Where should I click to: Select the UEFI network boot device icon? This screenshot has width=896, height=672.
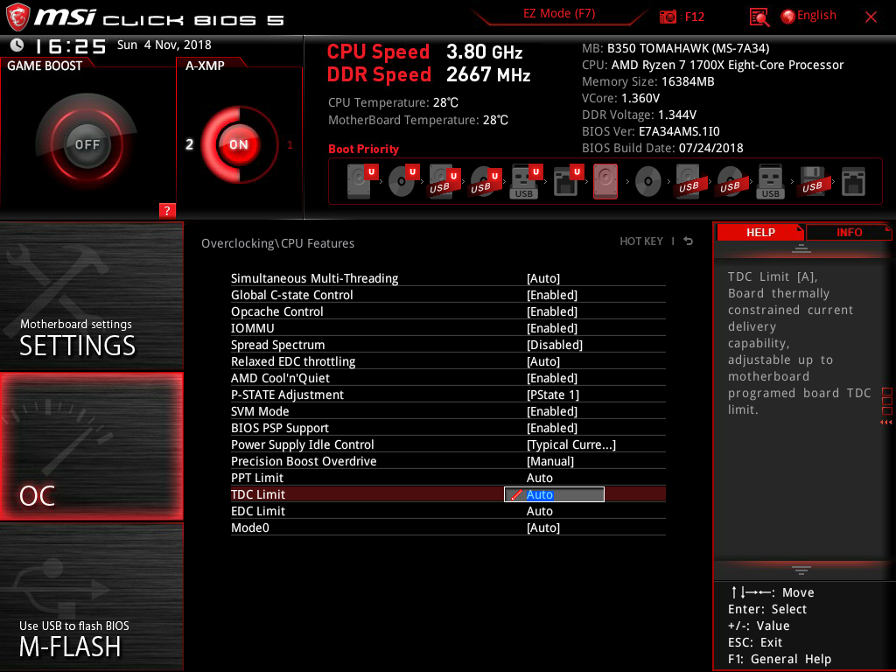(x=567, y=181)
